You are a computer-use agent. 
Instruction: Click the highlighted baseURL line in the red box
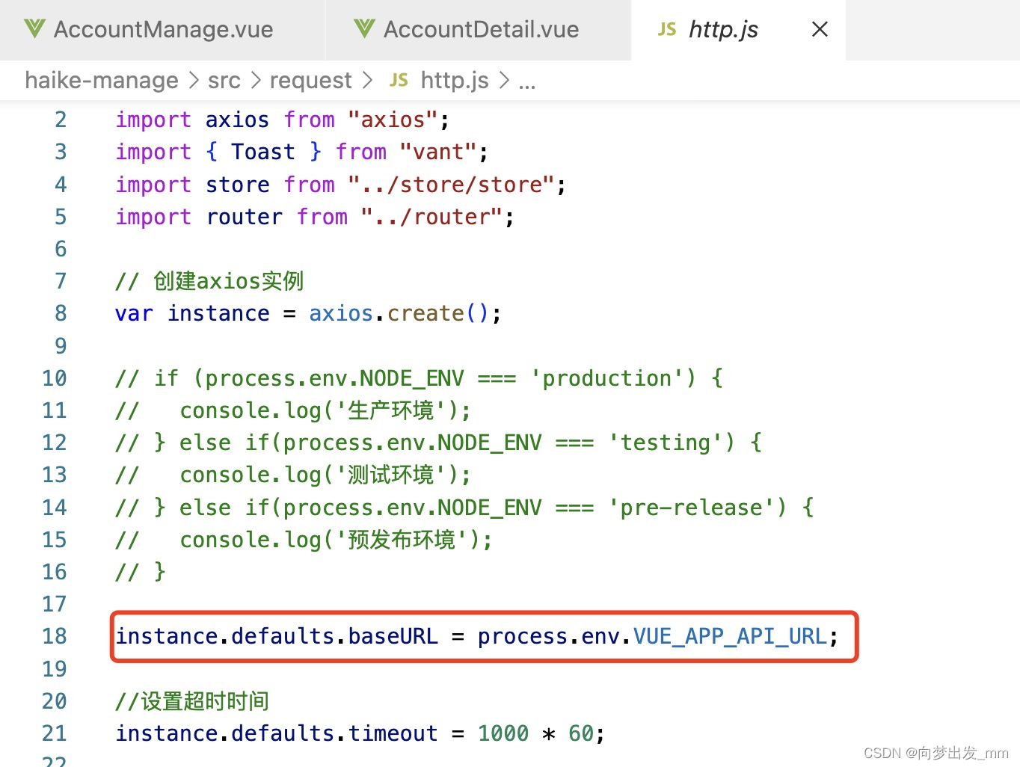(x=479, y=636)
